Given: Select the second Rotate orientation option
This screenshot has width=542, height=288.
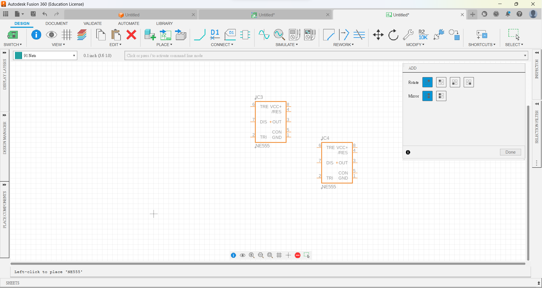Looking at the screenshot, I should 441,82.
